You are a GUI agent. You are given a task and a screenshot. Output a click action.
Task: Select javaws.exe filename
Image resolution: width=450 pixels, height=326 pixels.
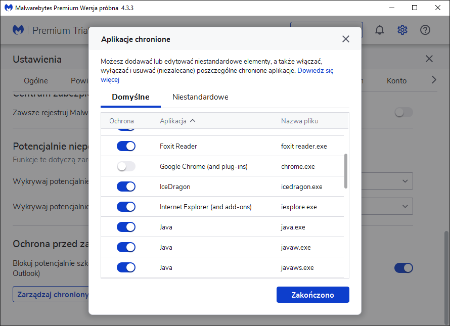point(297,268)
